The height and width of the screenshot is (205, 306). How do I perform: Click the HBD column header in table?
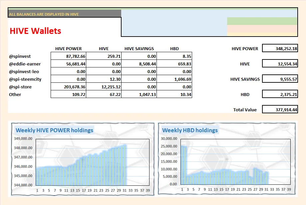point(174,49)
